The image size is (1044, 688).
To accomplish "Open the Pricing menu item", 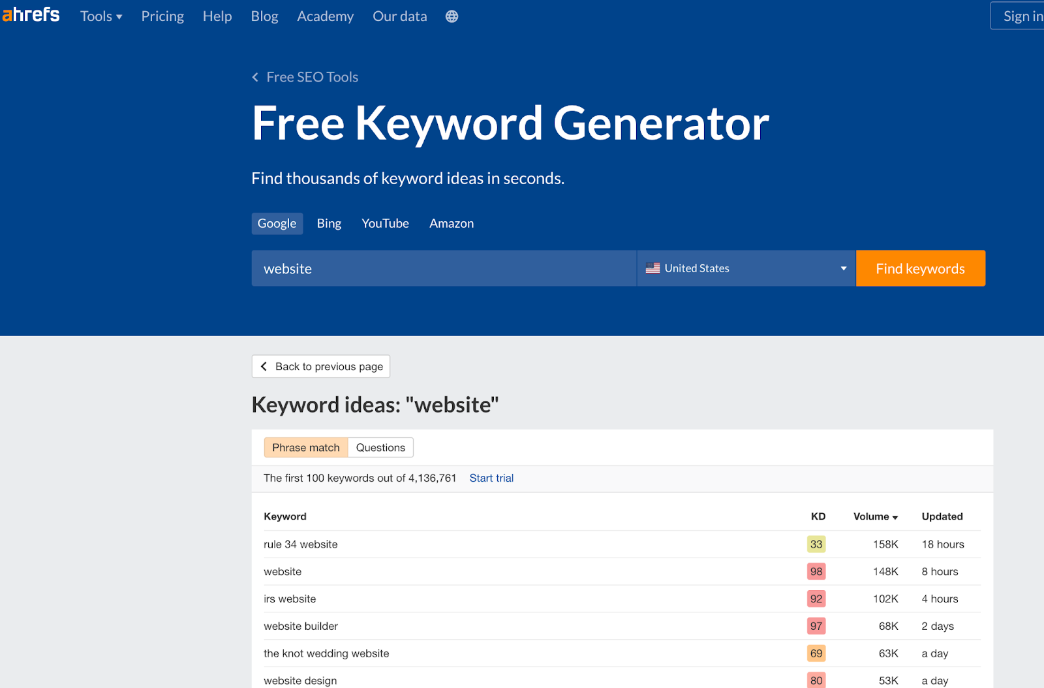I will (x=162, y=16).
